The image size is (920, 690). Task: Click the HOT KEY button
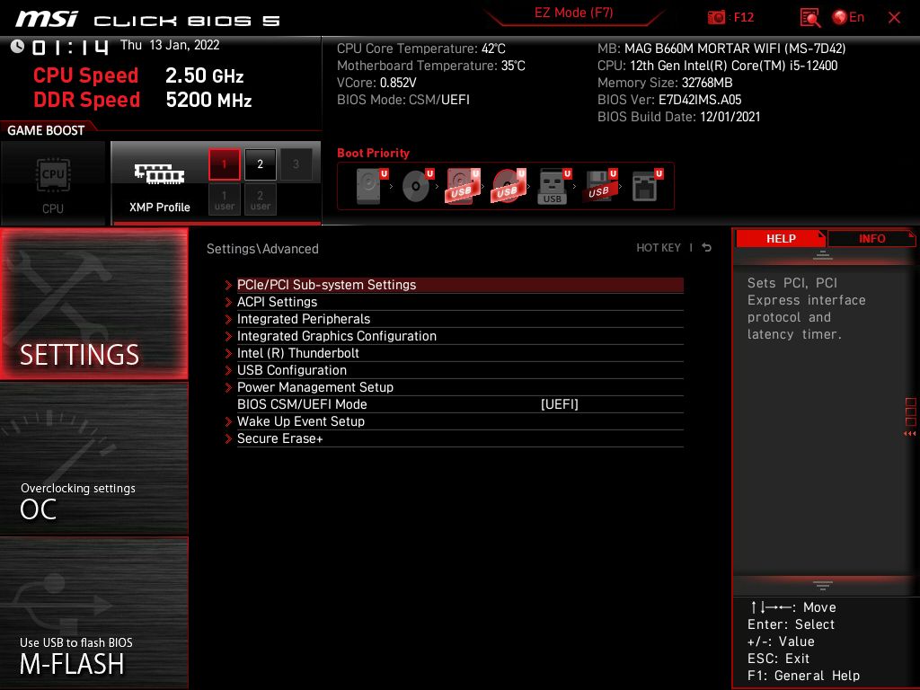[x=659, y=248]
